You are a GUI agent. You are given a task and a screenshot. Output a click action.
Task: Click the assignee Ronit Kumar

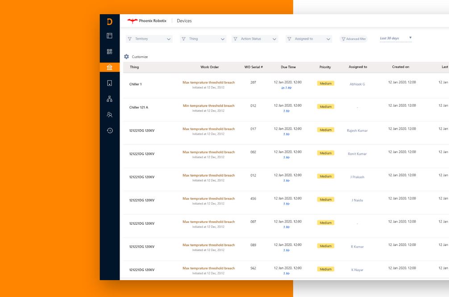tap(358, 154)
